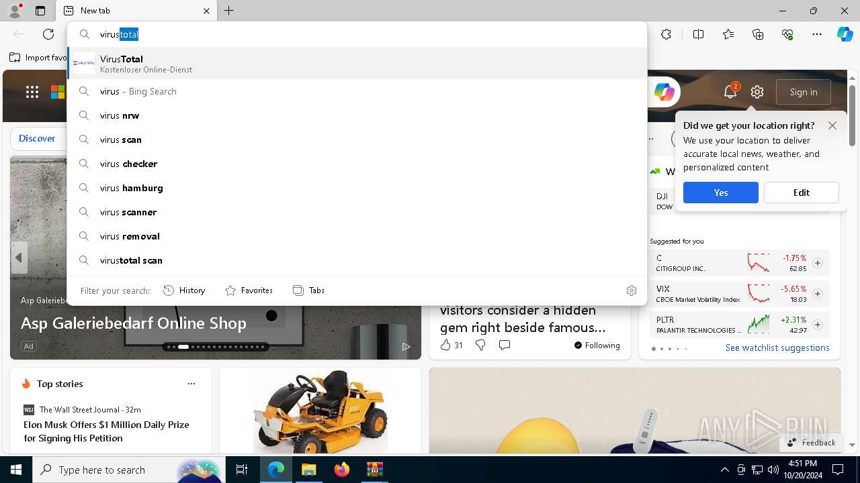Open Top stories more options

[x=191, y=384]
